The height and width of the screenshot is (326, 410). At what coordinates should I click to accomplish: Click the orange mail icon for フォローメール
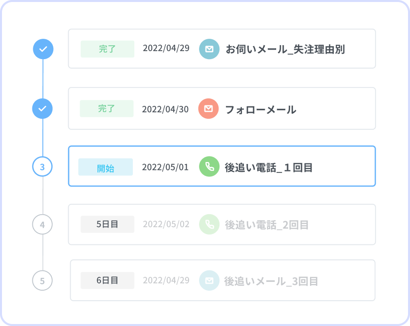click(208, 108)
